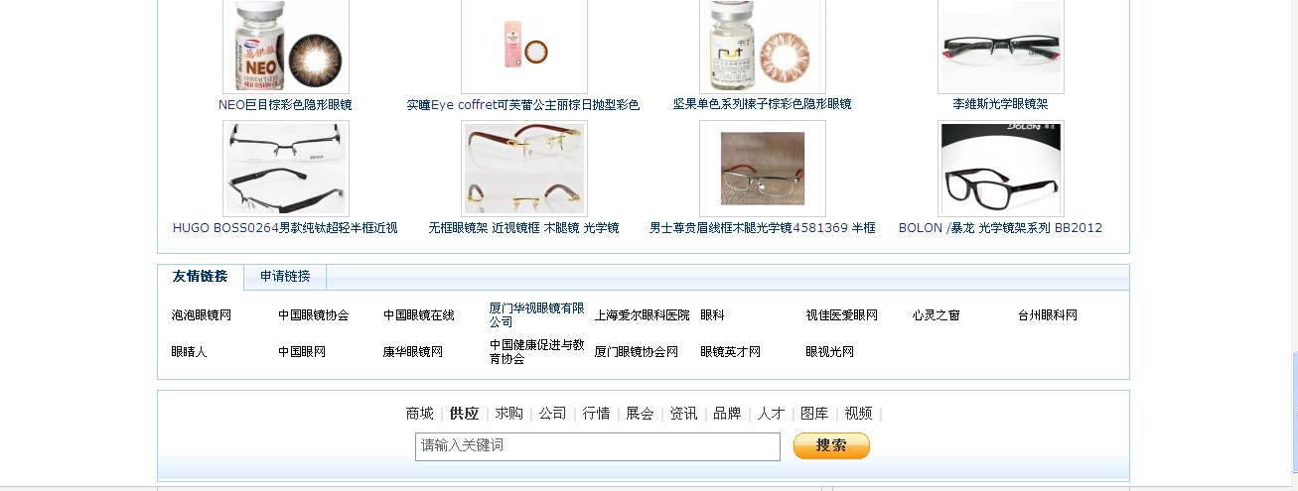Switch to the 申请链接 tab
The height and width of the screenshot is (491, 1298).
(x=285, y=277)
